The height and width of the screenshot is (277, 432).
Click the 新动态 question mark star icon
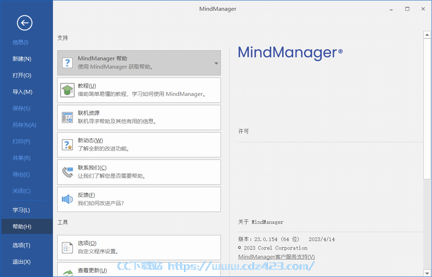[67, 144]
